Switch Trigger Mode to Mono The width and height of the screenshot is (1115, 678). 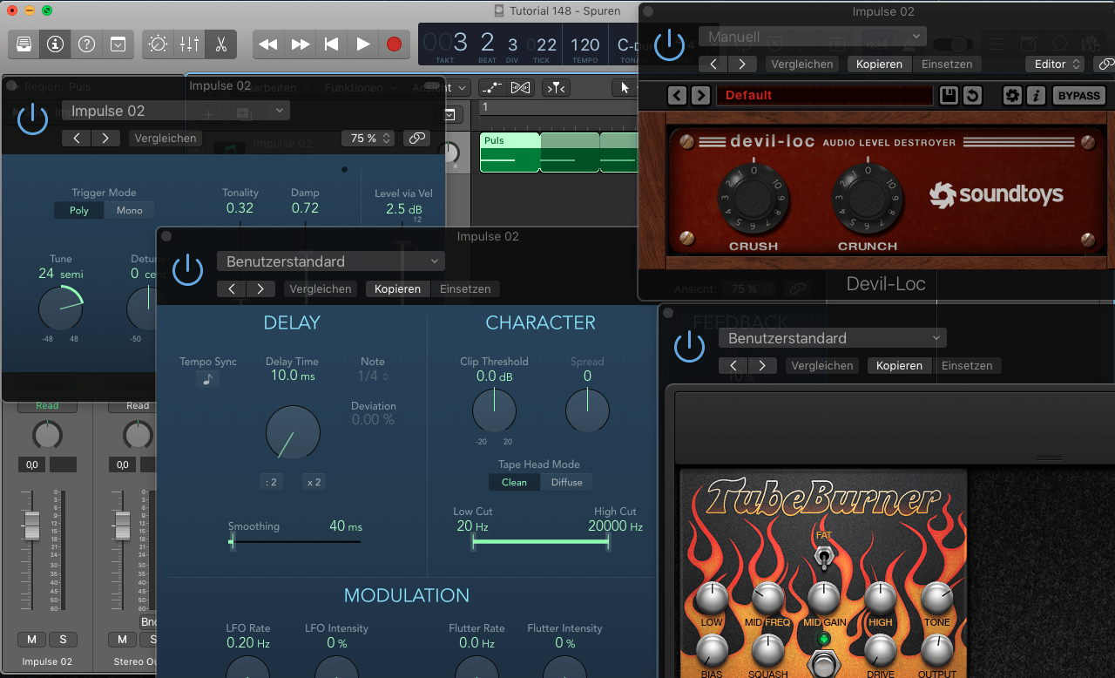(x=129, y=210)
